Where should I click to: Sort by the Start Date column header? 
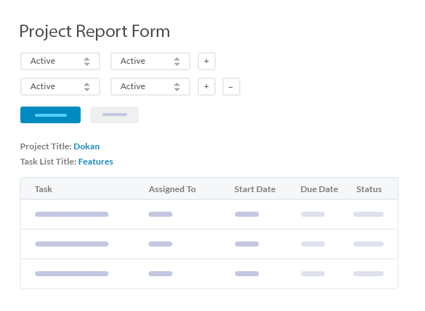(x=255, y=189)
